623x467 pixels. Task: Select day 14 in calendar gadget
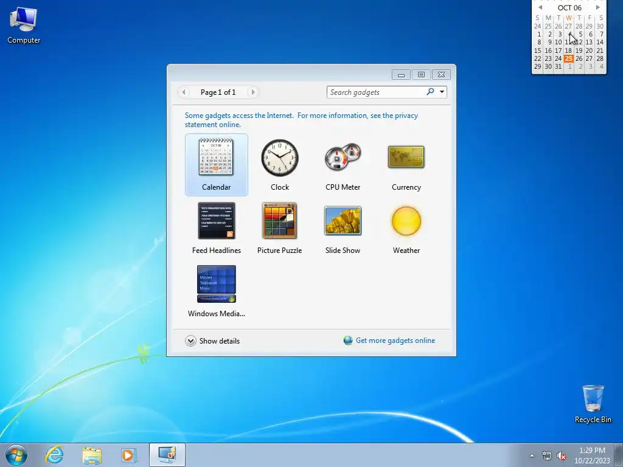[x=599, y=42]
